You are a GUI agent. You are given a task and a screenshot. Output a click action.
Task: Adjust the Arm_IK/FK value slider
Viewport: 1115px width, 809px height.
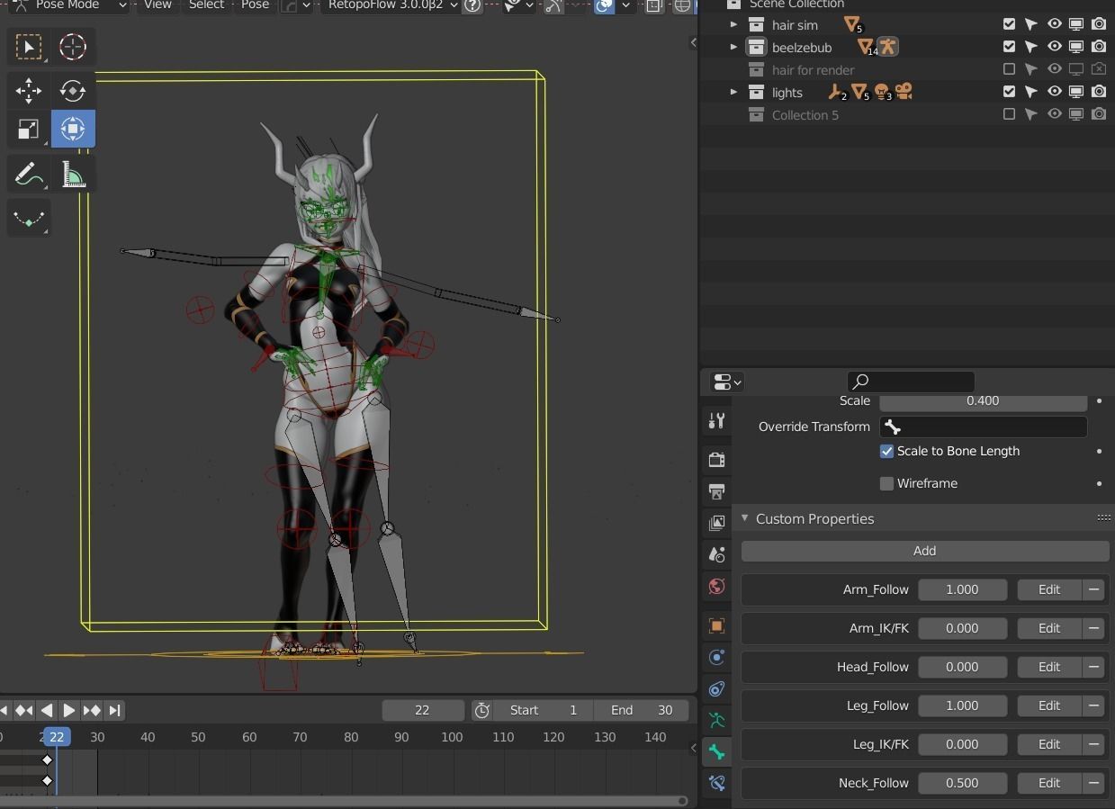(x=962, y=628)
